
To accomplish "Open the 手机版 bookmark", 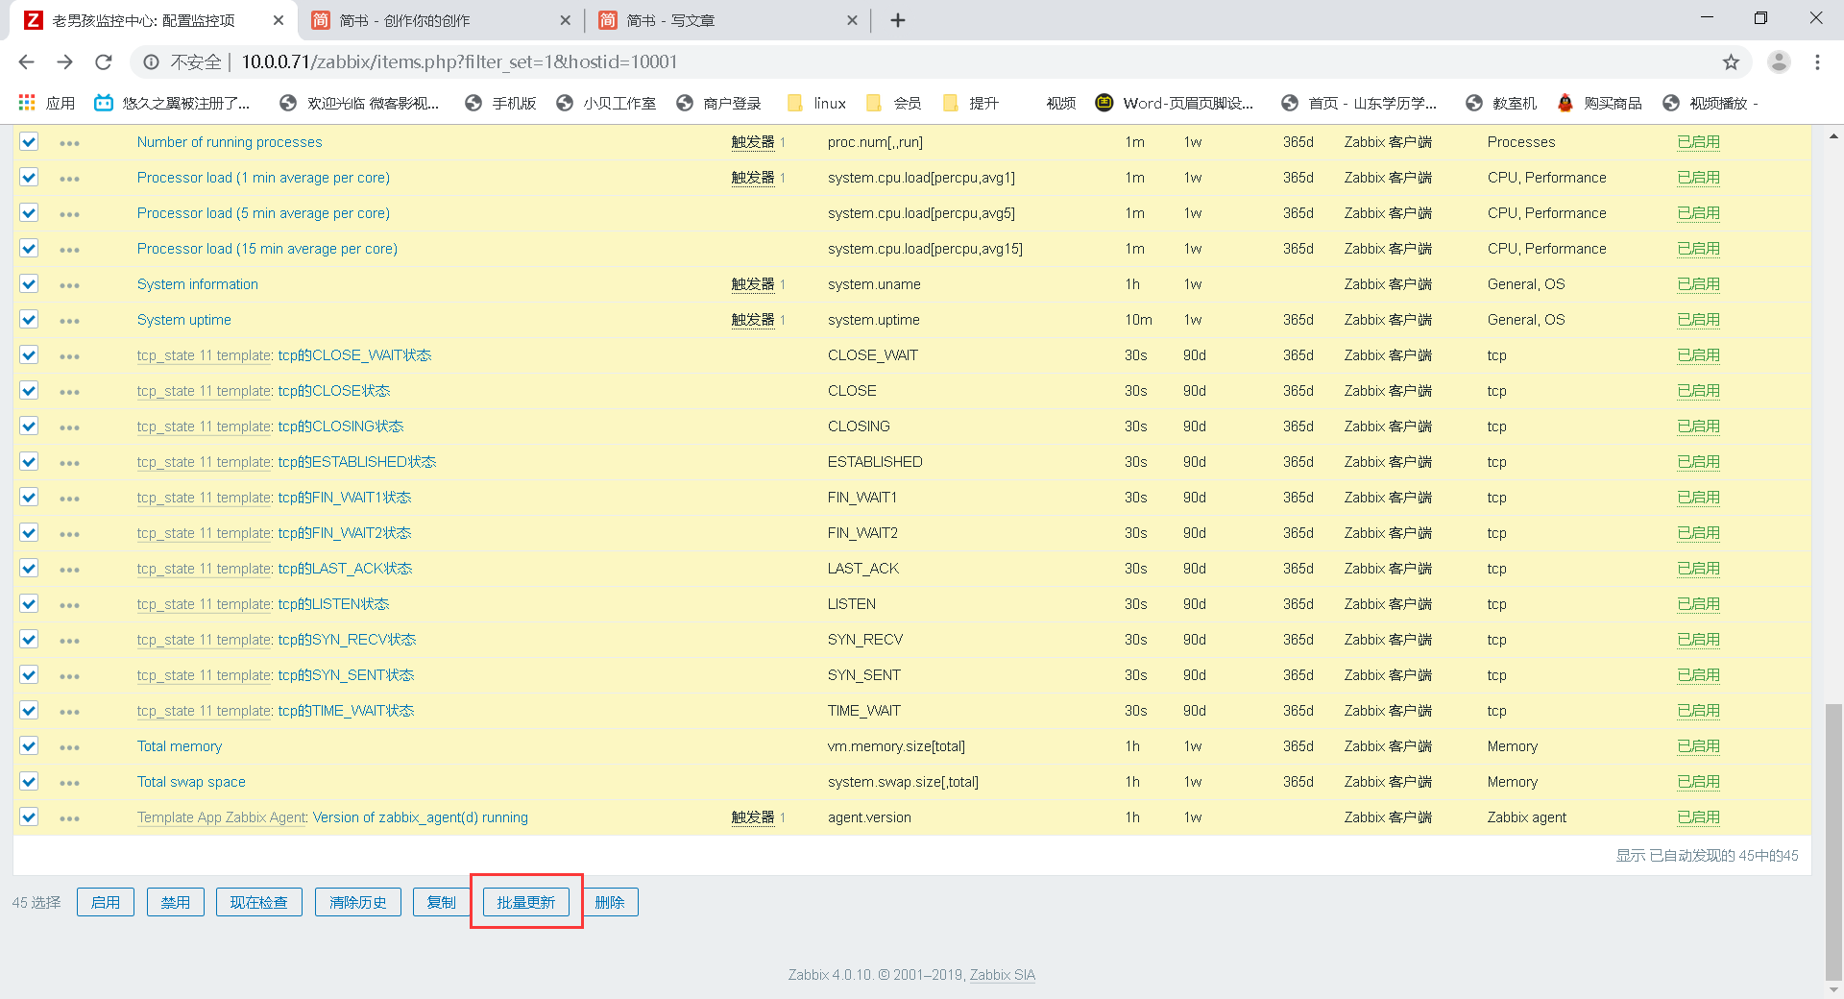I will click(x=500, y=103).
